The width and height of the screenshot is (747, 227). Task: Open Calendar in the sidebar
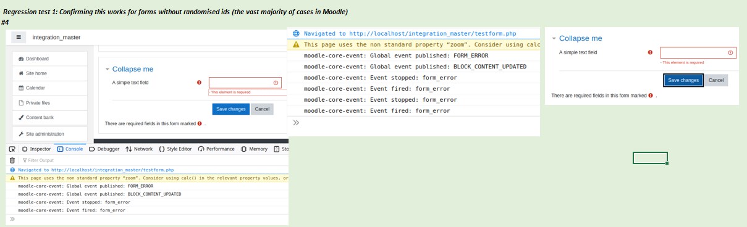[x=49, y=88]
